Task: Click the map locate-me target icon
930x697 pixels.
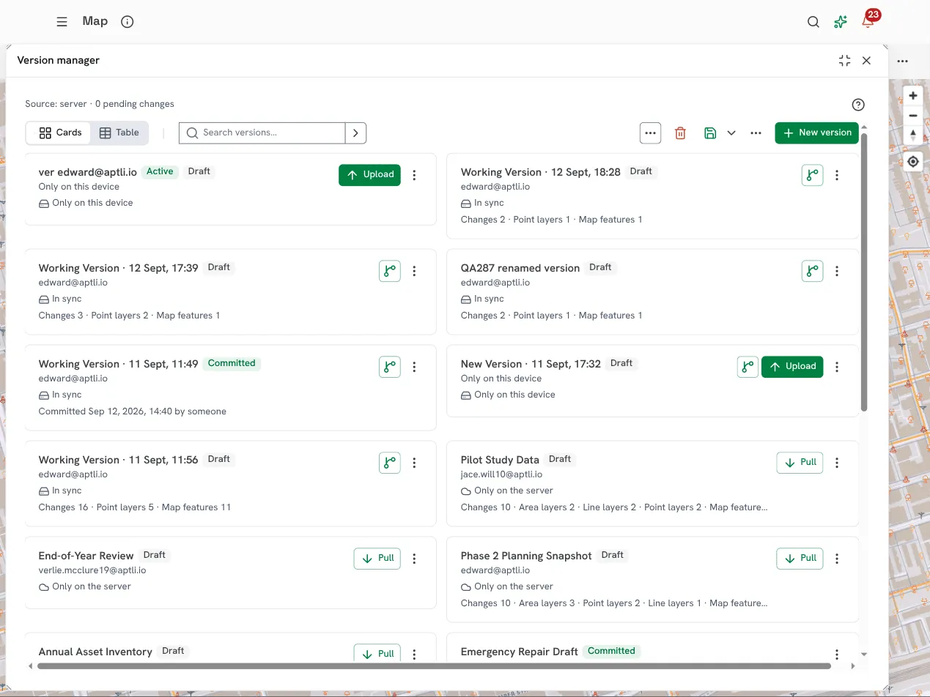Action: click(x=913, y=162)
